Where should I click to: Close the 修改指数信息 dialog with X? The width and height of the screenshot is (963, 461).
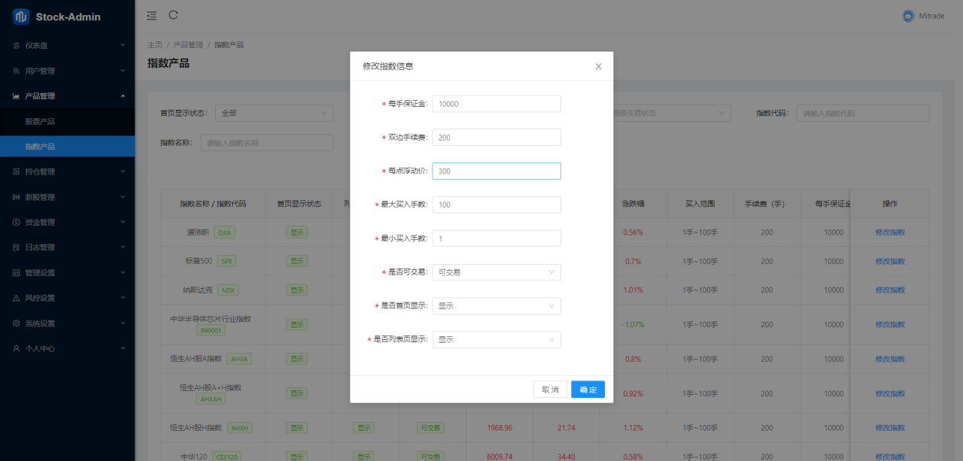click(x=598, y=66)
